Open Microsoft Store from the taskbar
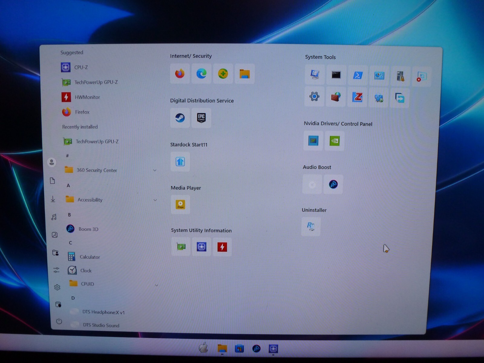 click(239, 349)
